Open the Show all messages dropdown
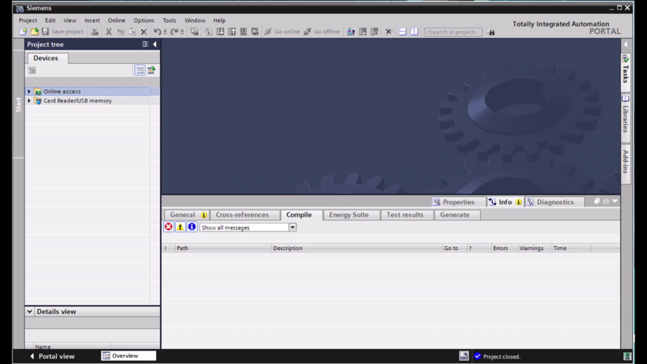647x364 pixels. [x=292, y=227]
